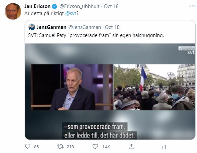Open the @JensGanman handle in quoted tweet

point(85,27)
